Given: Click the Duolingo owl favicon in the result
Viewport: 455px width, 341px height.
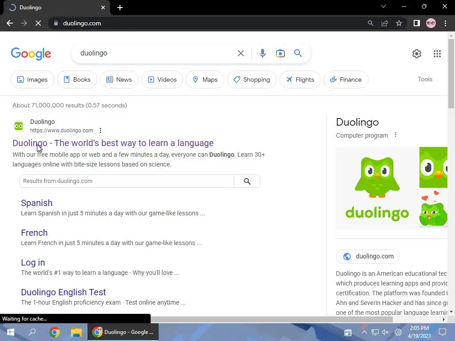Looking at the screenshot, I should point(19,126).
